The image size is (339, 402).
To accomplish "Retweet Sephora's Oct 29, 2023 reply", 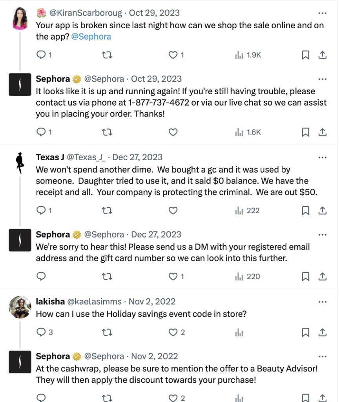I will tap(107, 132).
